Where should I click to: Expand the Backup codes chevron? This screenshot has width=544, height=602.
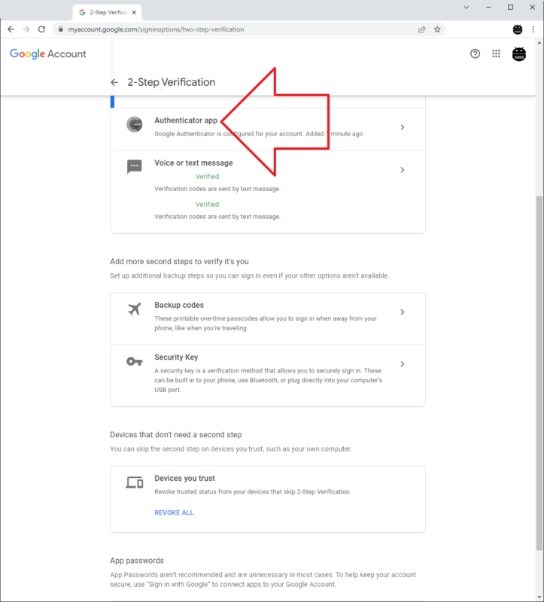pos(403,312)
